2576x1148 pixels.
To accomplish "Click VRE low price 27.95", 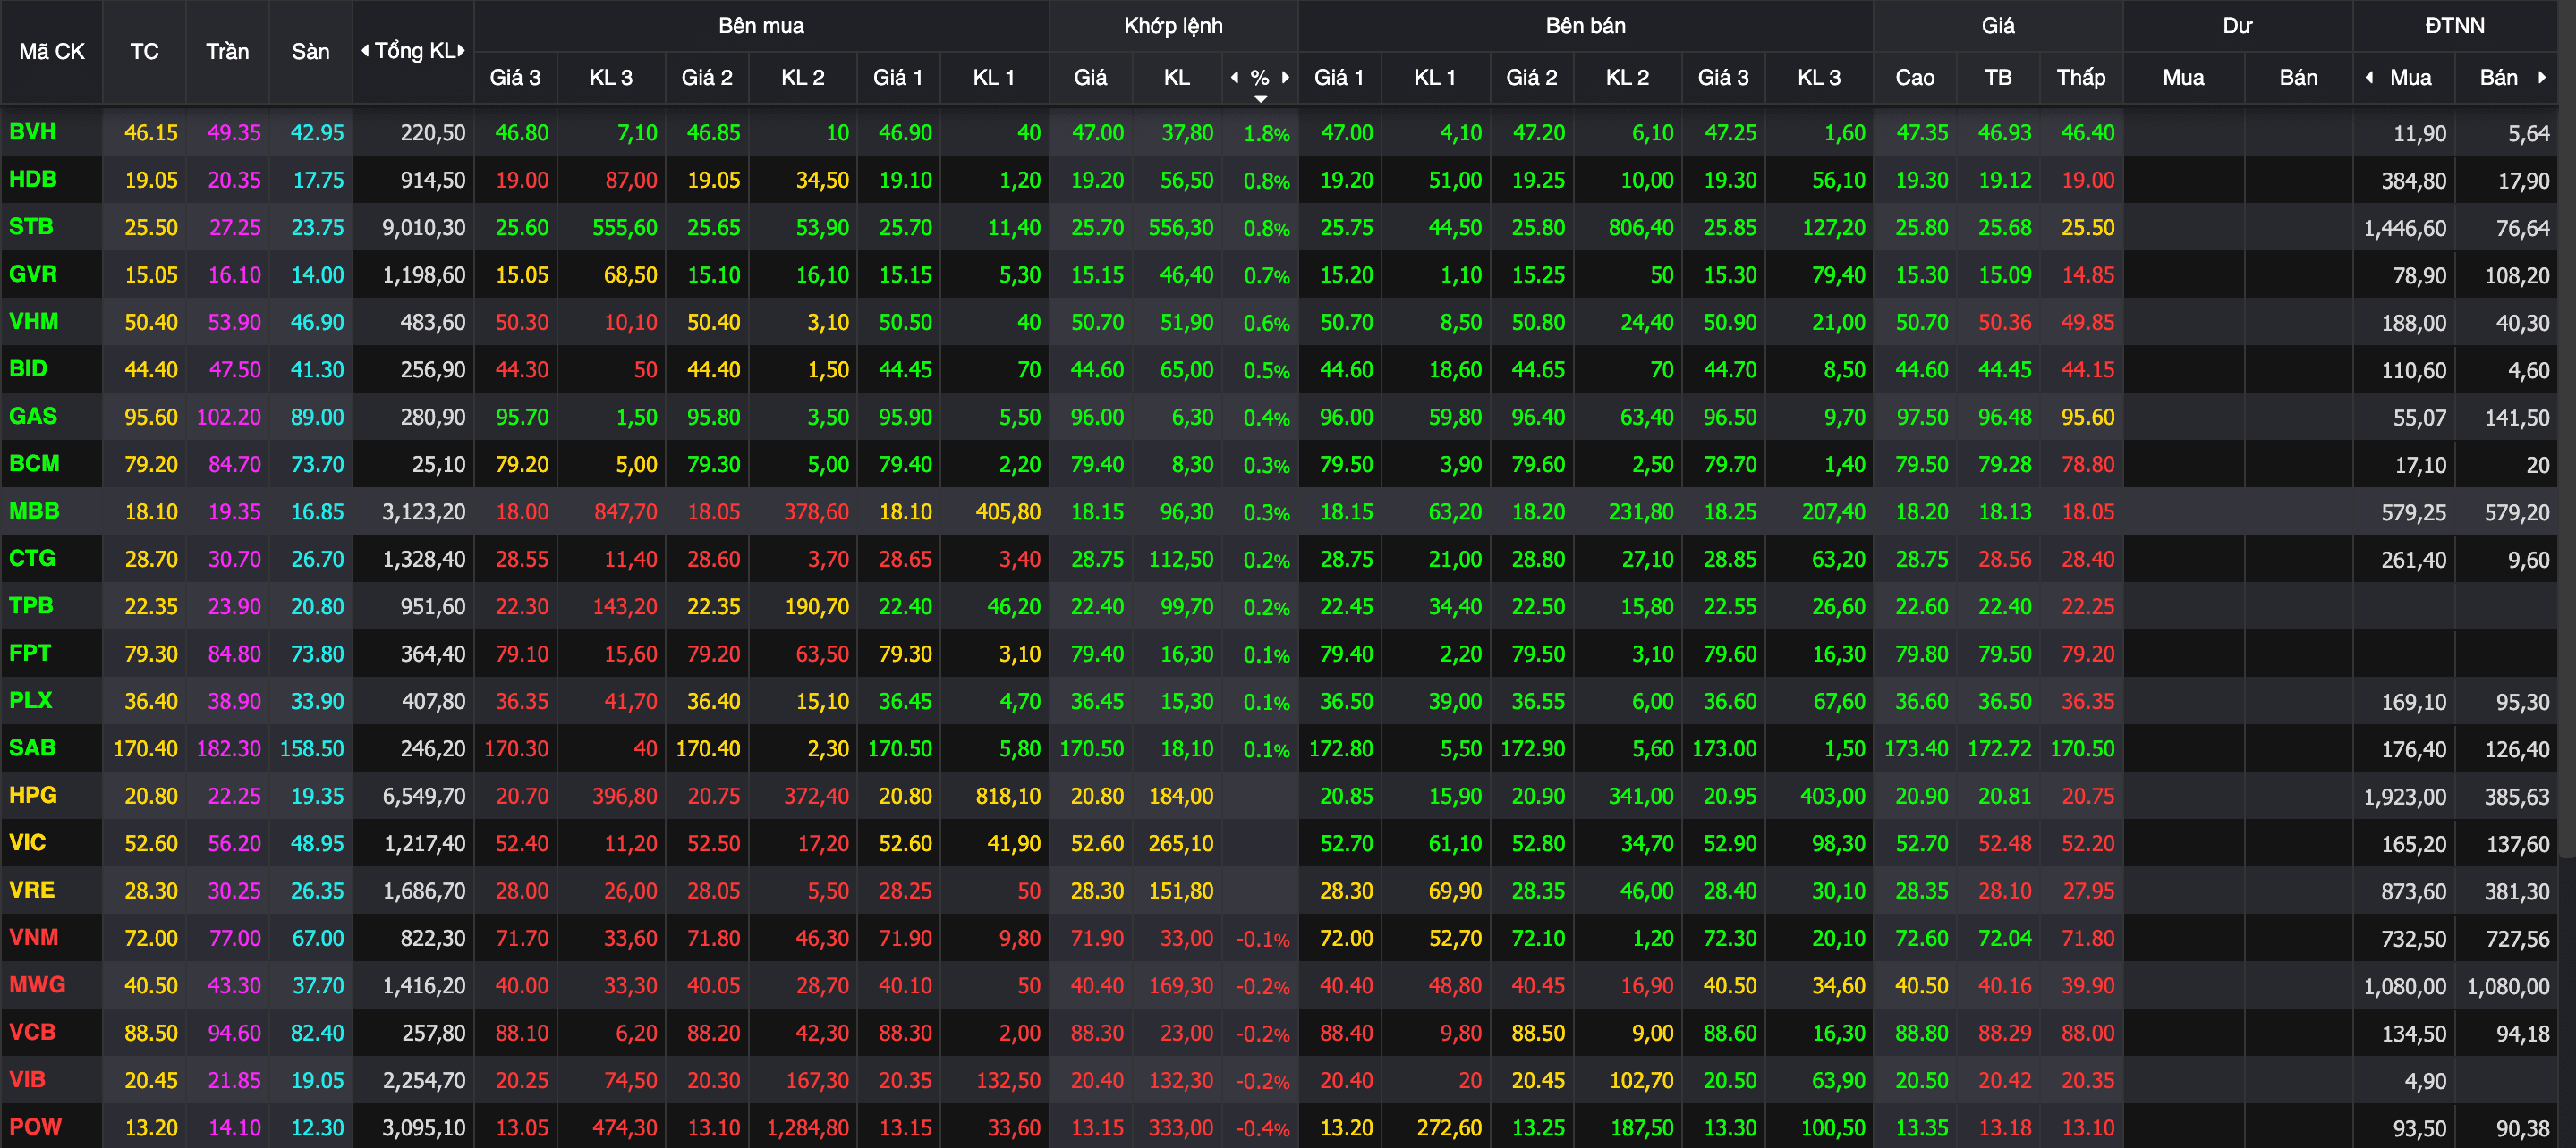I will point(2088,891).
